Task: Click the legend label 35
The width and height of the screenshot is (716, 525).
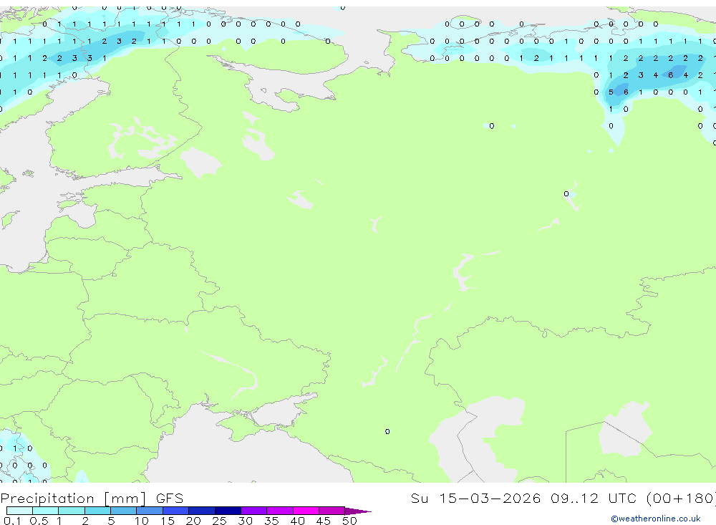Action: click(271, 521)
